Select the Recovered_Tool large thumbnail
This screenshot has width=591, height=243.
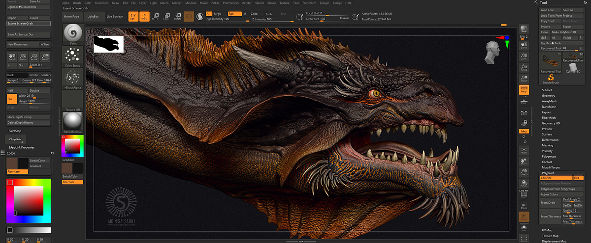click(x=551, y=62)
